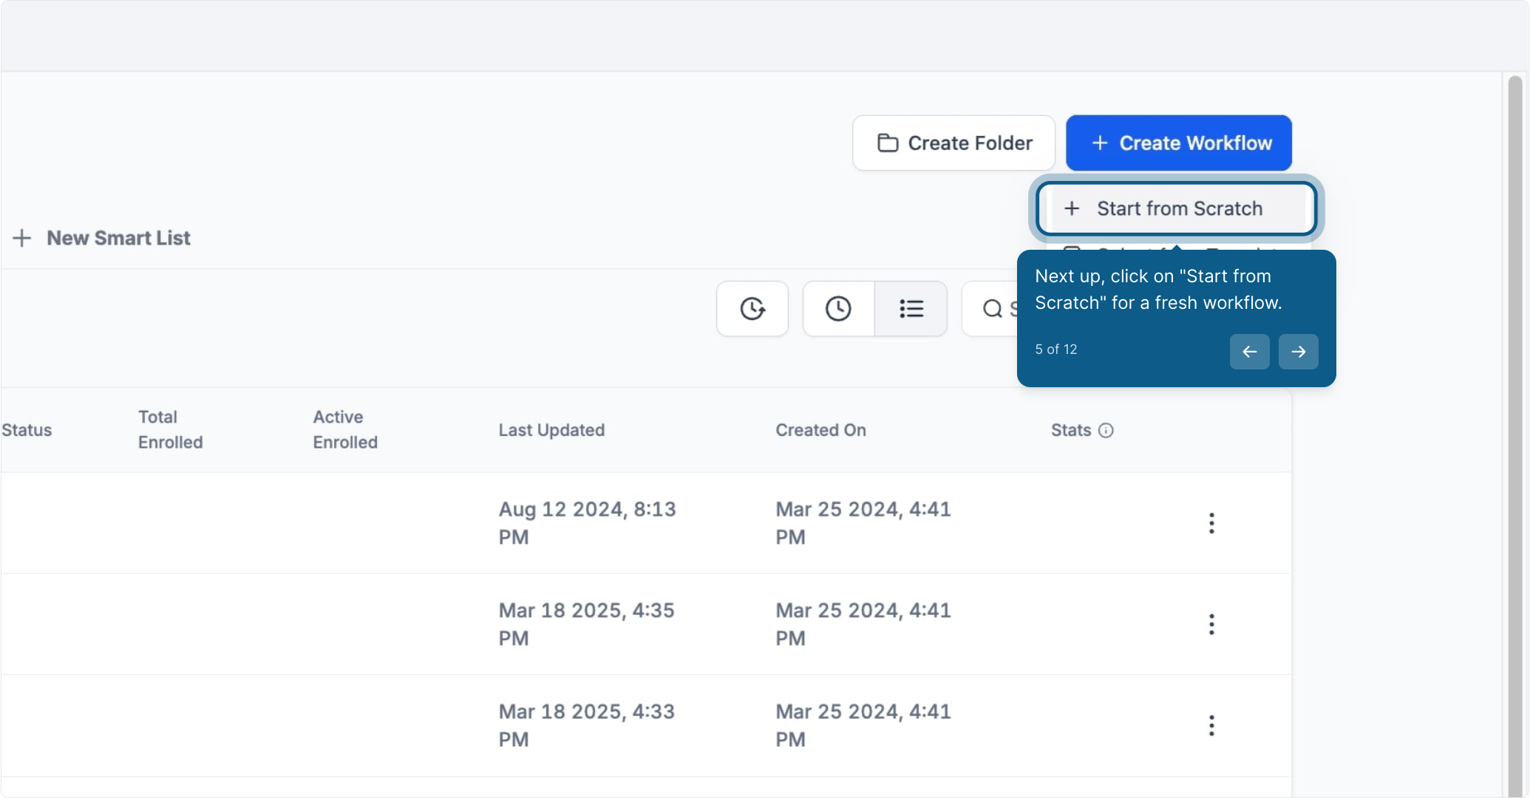Sort by Last Updated column header
This screenshot has width=1530, height=798.
coord(551,430)
